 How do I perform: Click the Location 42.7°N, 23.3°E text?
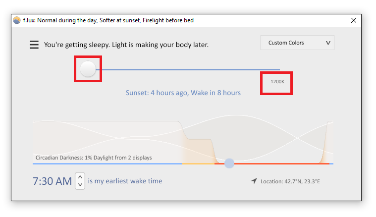pos(290,181)
